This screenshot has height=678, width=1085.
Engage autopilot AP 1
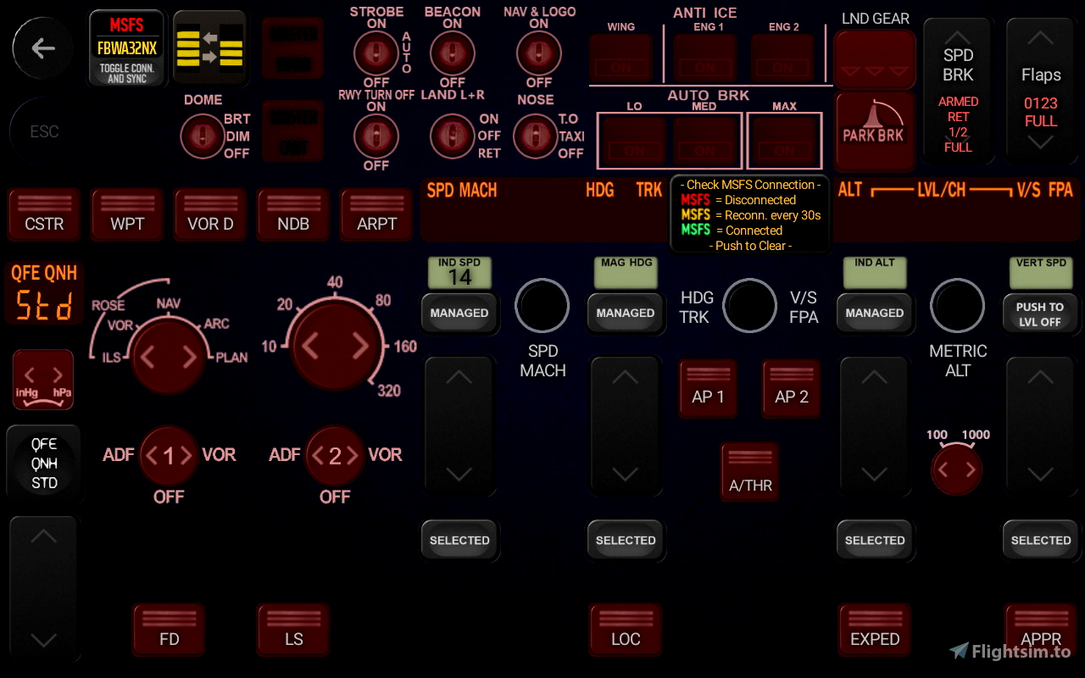coord(709,388)
